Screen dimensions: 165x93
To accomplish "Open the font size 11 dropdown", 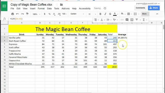I will [92, 14].
